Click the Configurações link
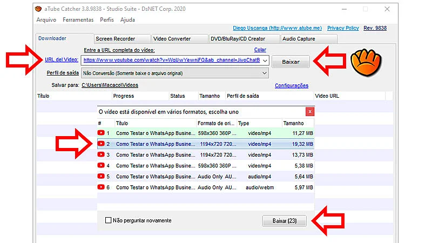Screen dimensions: 432x243 click(x=291, y=85)
